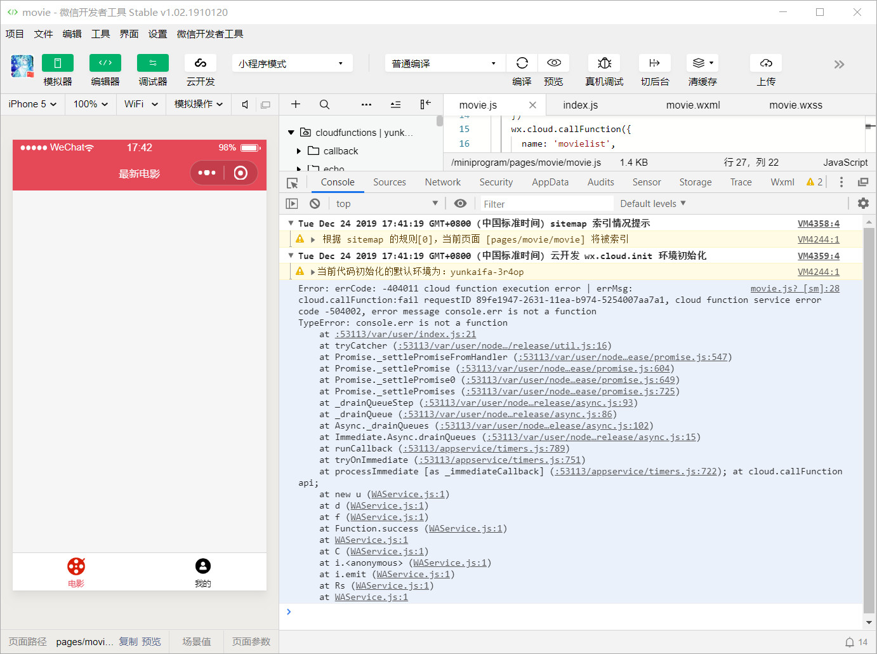Viewport: 877px width, 654px height.
Task: Open the top execution context dropdown
Action: (x=387, y=204)
